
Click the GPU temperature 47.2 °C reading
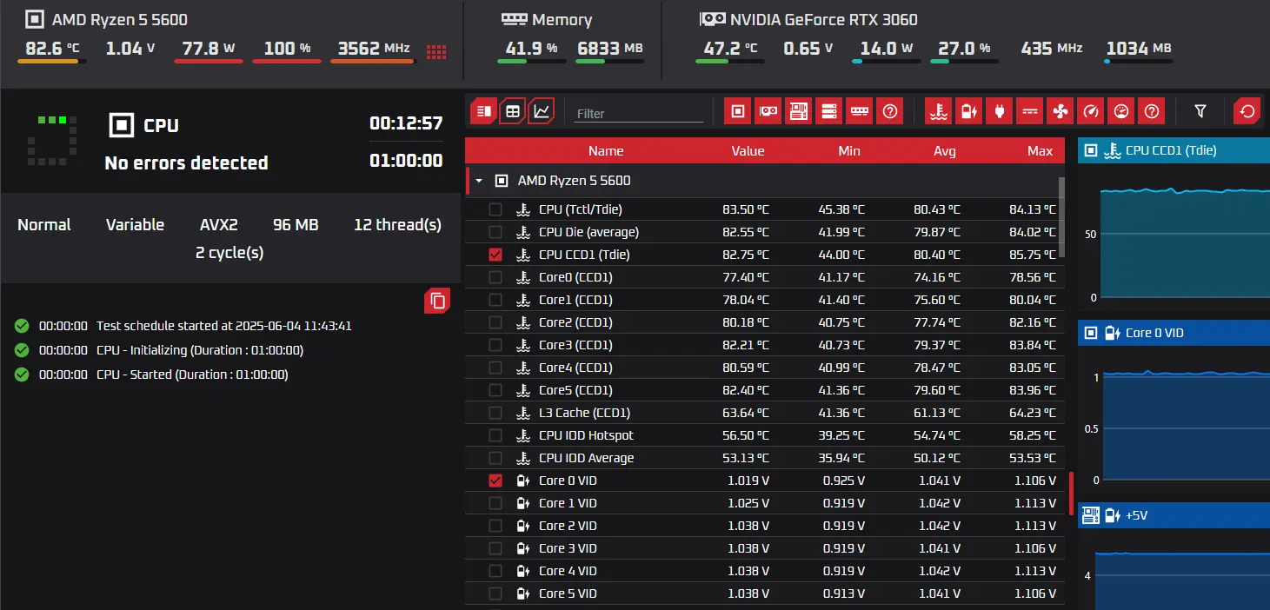pos(730,49)
